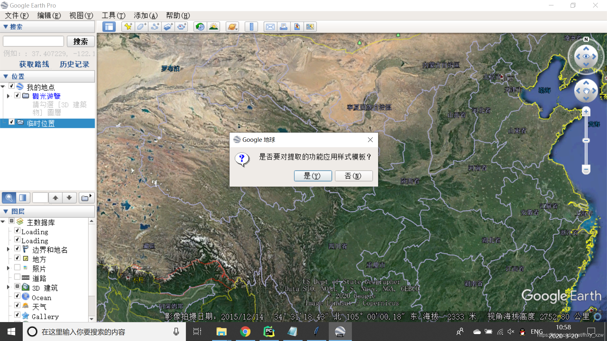
Task: Toggle the sidebar panel icon
Action: tap(109, 27)
